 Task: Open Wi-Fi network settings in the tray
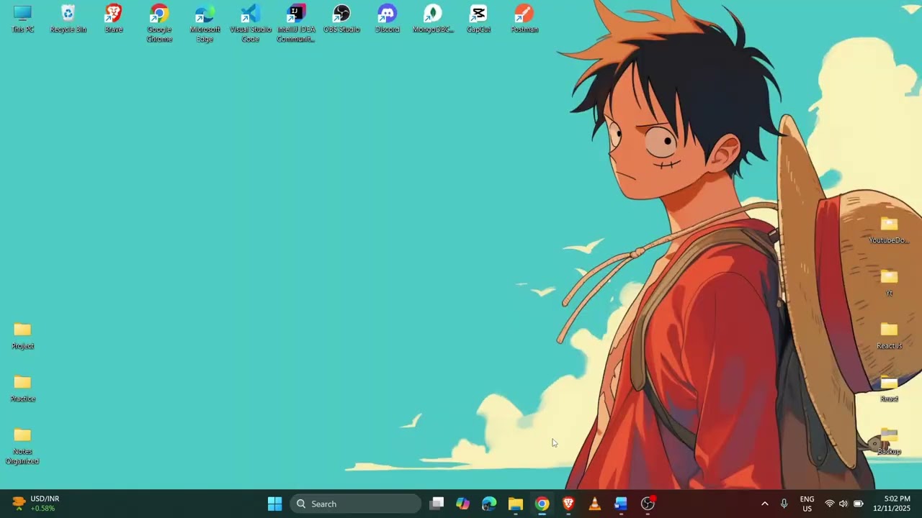830,504
